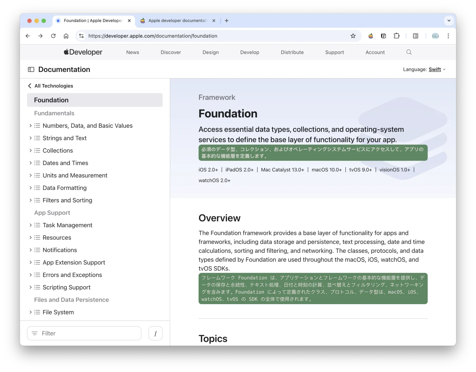View site information next to the URL
The image size is (476, 372).
pyautogui.click(x=81, y=36)
